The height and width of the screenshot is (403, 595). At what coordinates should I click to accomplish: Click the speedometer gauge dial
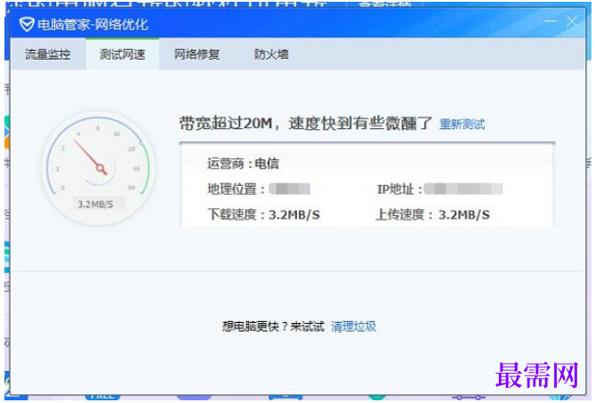point(99,168)
